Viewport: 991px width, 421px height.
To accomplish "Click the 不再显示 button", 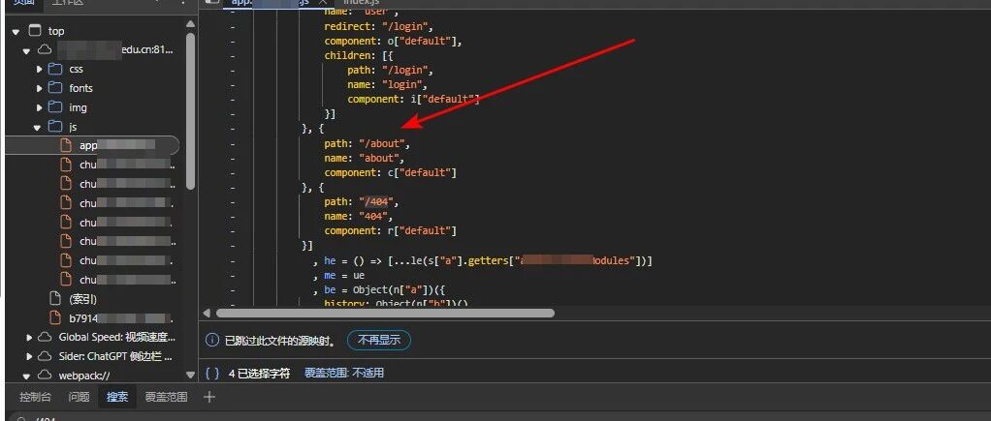I will [379, 341].
